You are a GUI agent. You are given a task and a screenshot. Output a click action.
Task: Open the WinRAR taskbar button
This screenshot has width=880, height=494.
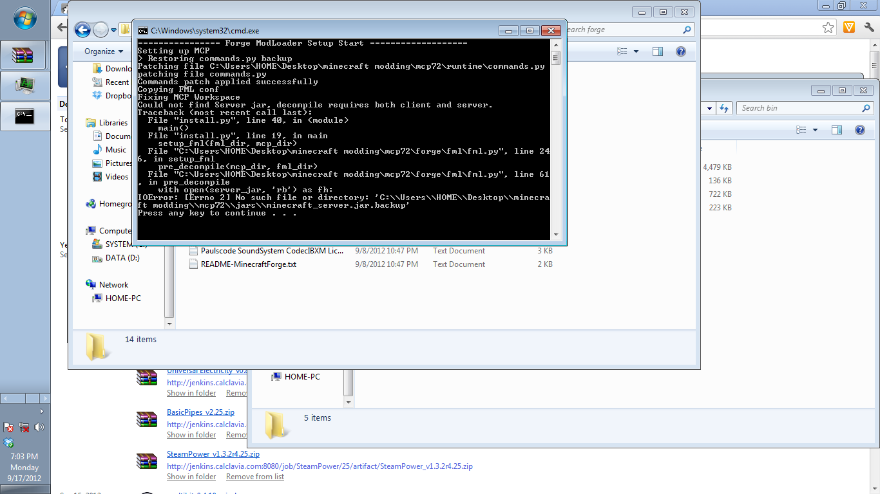click(x=24, y=55)
